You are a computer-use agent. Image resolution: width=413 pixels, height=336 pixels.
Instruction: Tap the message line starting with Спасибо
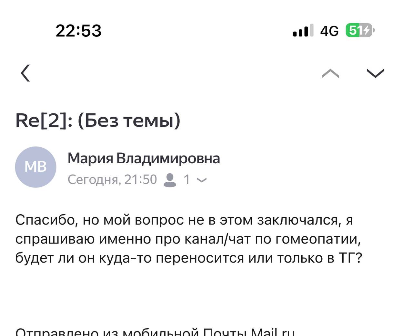184,220
